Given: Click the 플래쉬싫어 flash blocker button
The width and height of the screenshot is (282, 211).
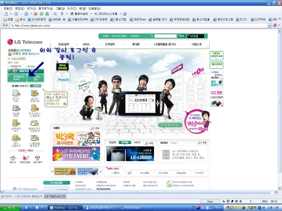Looking at the screenshot, I should pos(79,14).
